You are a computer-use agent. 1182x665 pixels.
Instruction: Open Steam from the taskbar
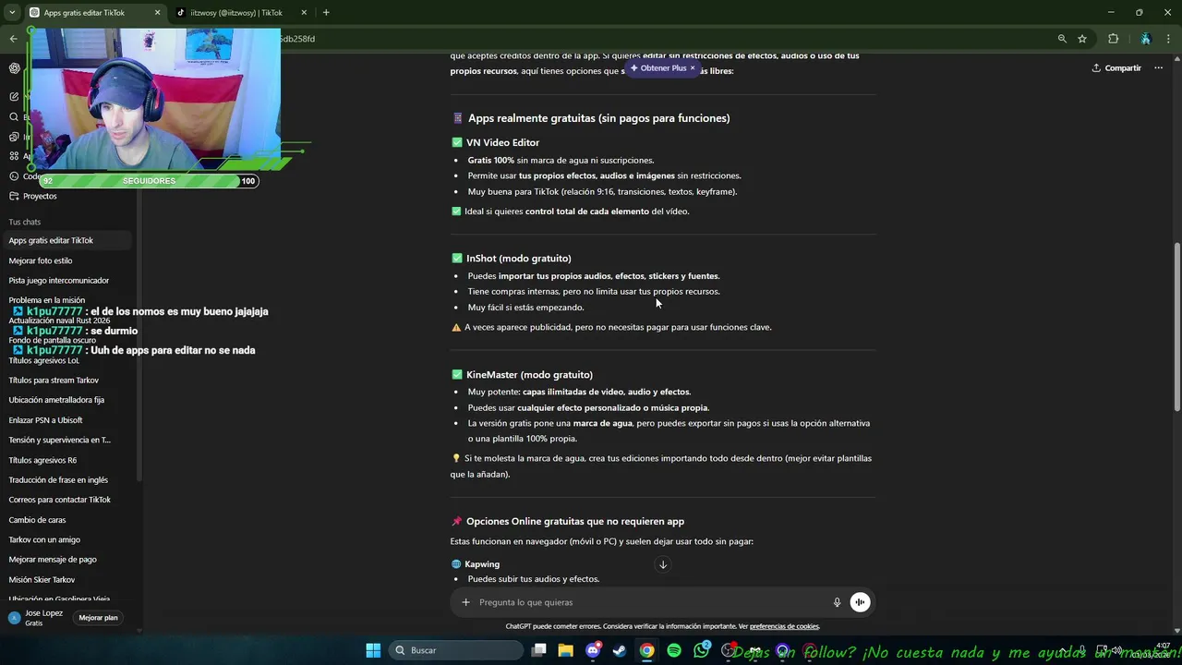coord(620,650)
